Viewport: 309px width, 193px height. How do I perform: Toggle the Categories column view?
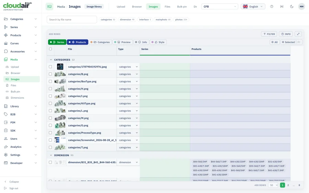tap(100, 42)
